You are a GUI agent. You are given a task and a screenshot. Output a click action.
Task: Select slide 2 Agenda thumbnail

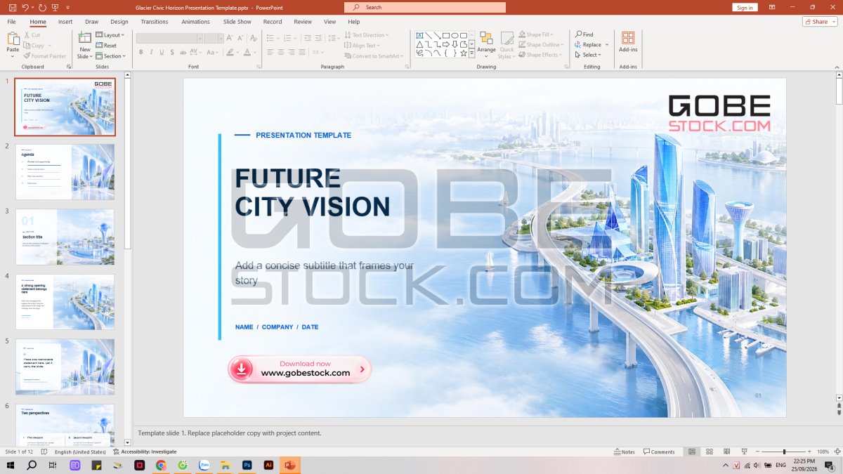coord(65,171)
